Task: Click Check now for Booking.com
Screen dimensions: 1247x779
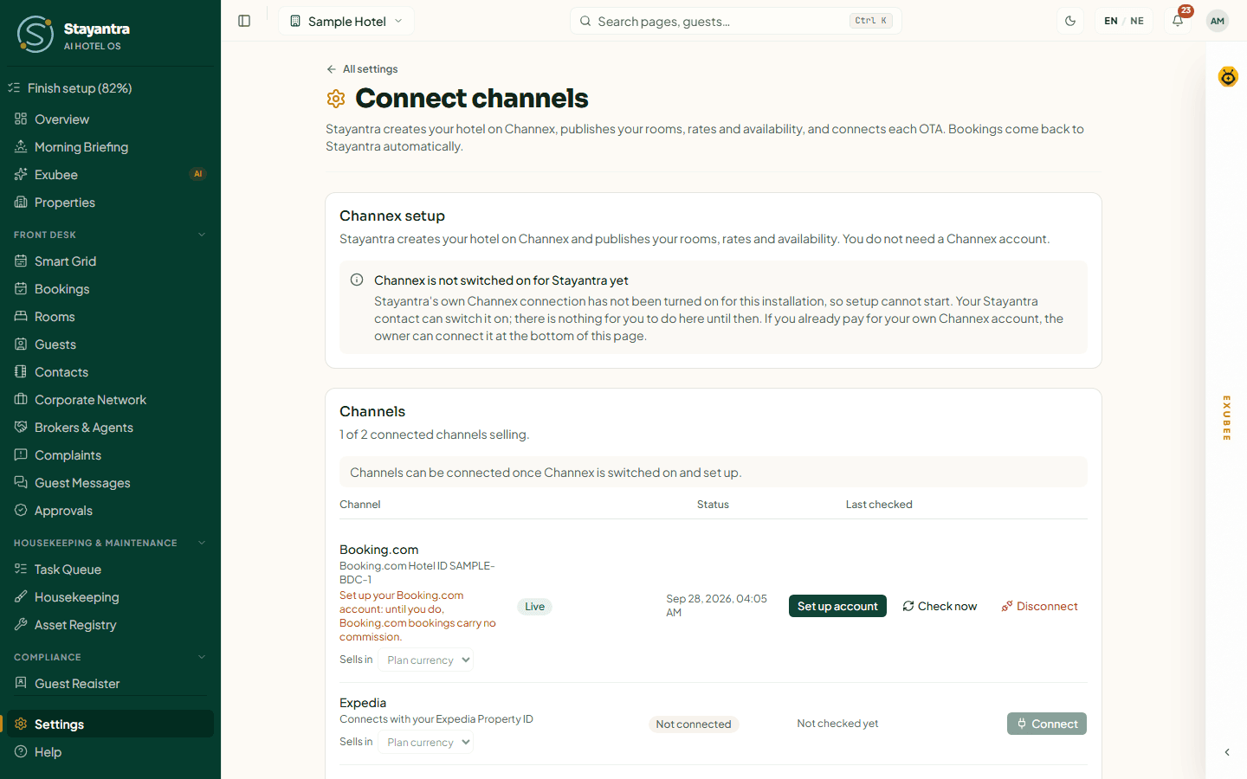Action: pos(940,606)
